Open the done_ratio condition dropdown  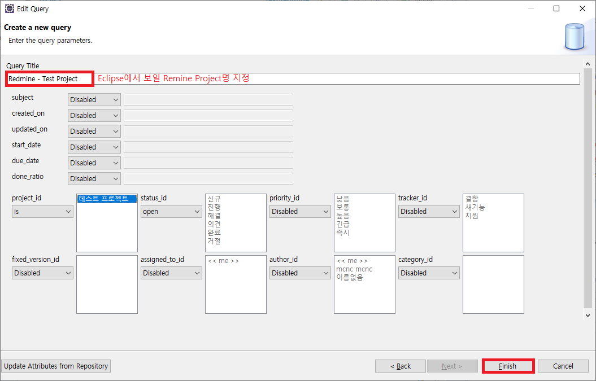tap(94, 178)
